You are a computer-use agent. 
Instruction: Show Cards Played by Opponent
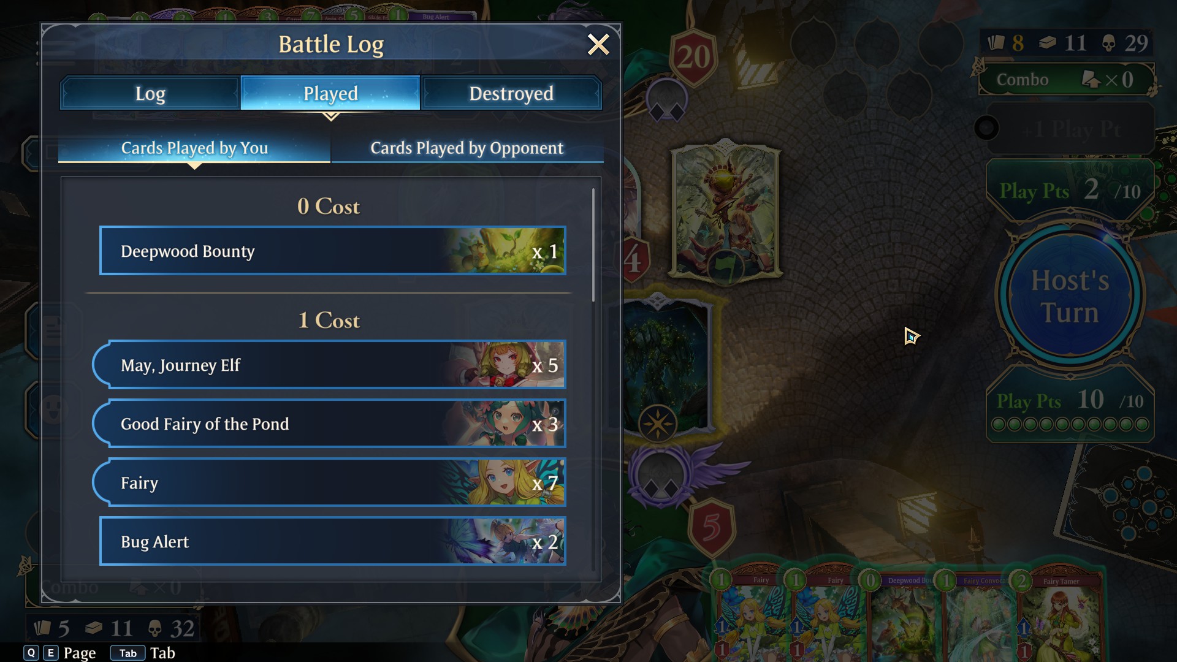[x=467, y=148]
